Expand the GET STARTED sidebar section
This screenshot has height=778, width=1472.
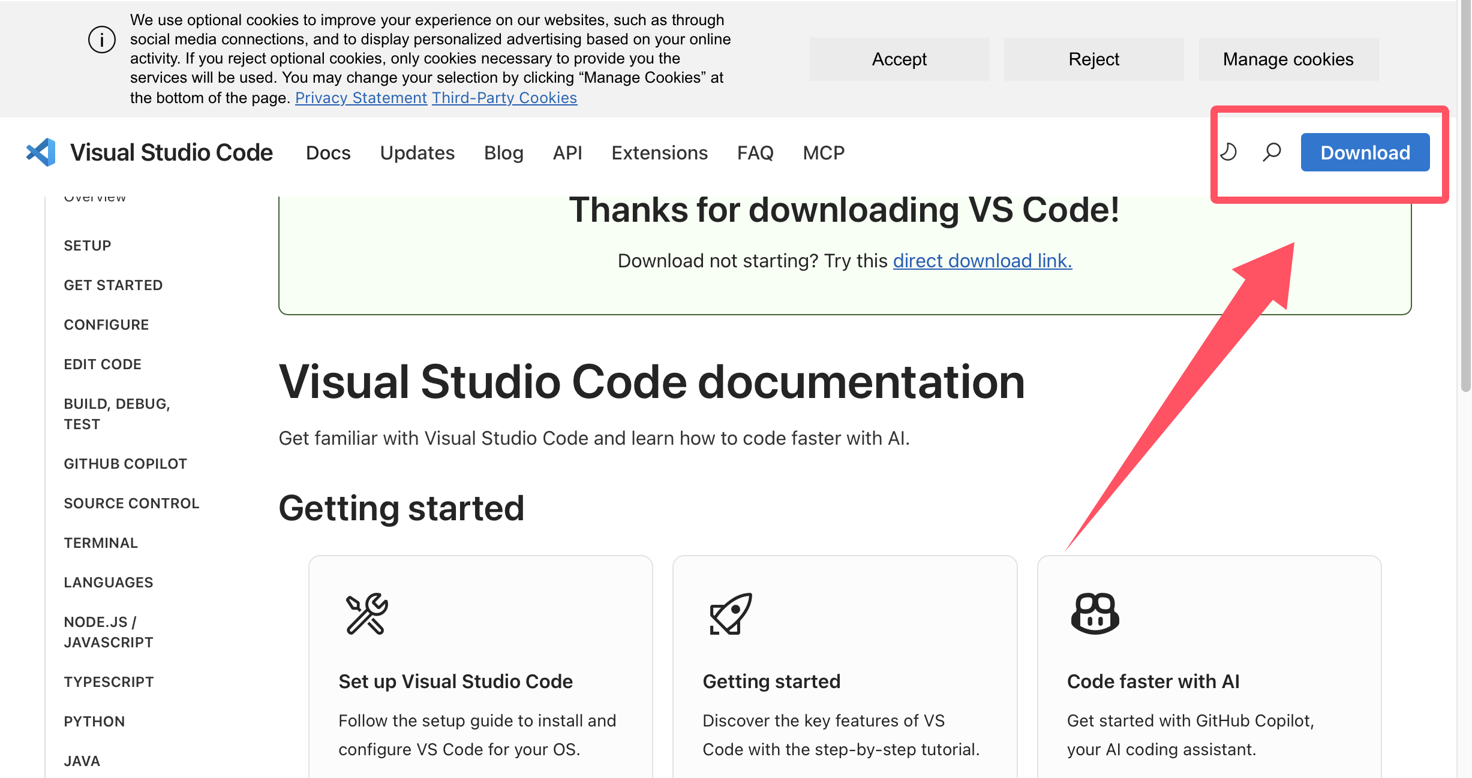point(113,285)
